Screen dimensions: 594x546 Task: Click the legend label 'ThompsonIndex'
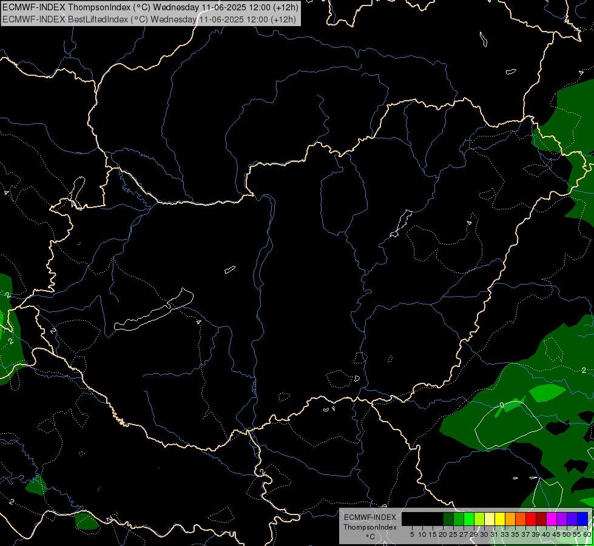point(370,527)
